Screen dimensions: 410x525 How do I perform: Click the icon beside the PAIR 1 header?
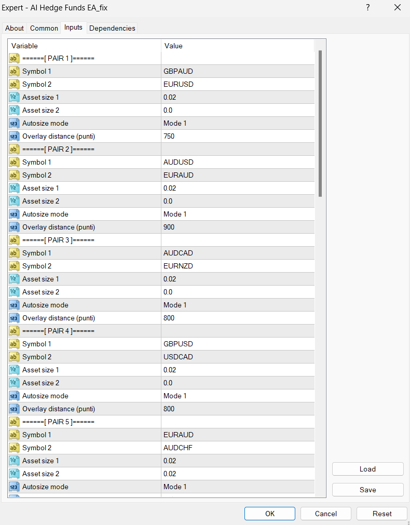point(15,58)
